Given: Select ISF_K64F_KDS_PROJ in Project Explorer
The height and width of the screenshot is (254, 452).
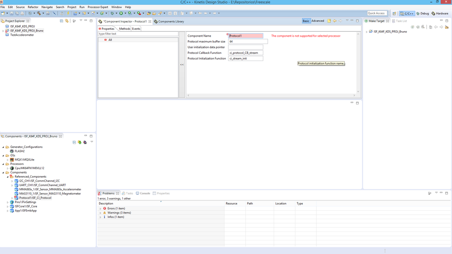Looking at the screenshot, I should [23, 27].
